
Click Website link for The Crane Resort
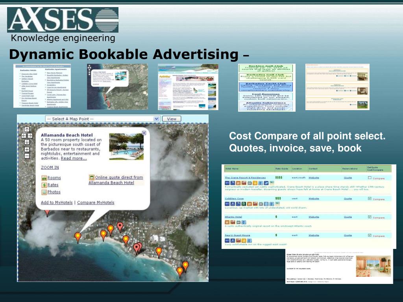[x=314, y=178]
